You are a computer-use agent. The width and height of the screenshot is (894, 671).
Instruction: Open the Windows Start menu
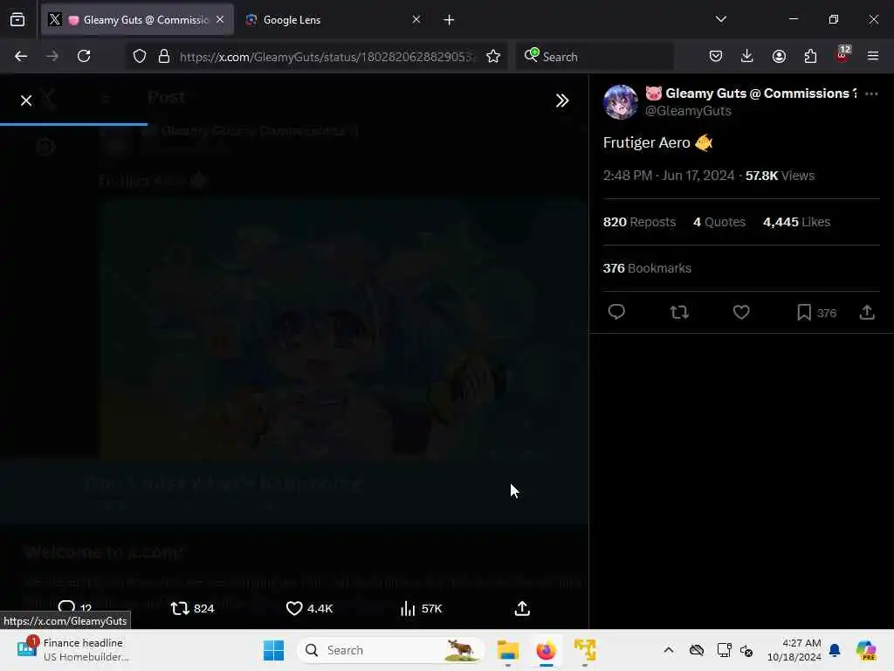point(273,650)
